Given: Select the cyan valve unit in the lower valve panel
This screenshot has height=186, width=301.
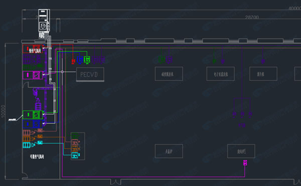Looking at the screenshot, I should click(75, 155).
